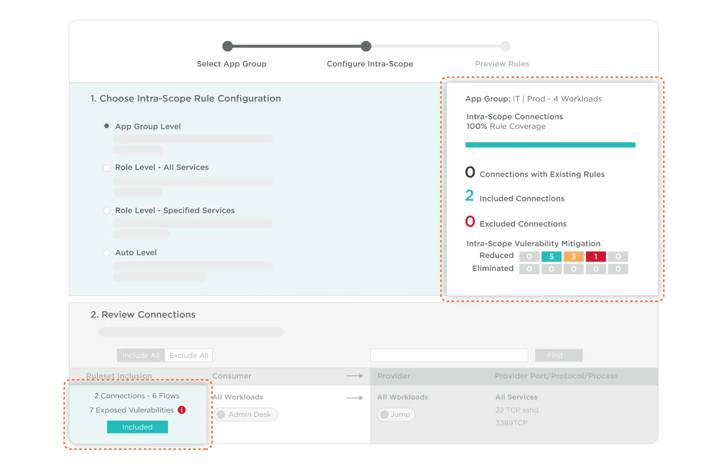
Task: Click the Intra-Scope Vulnerability Mitigation heading
Action: (x=533, y=243)
